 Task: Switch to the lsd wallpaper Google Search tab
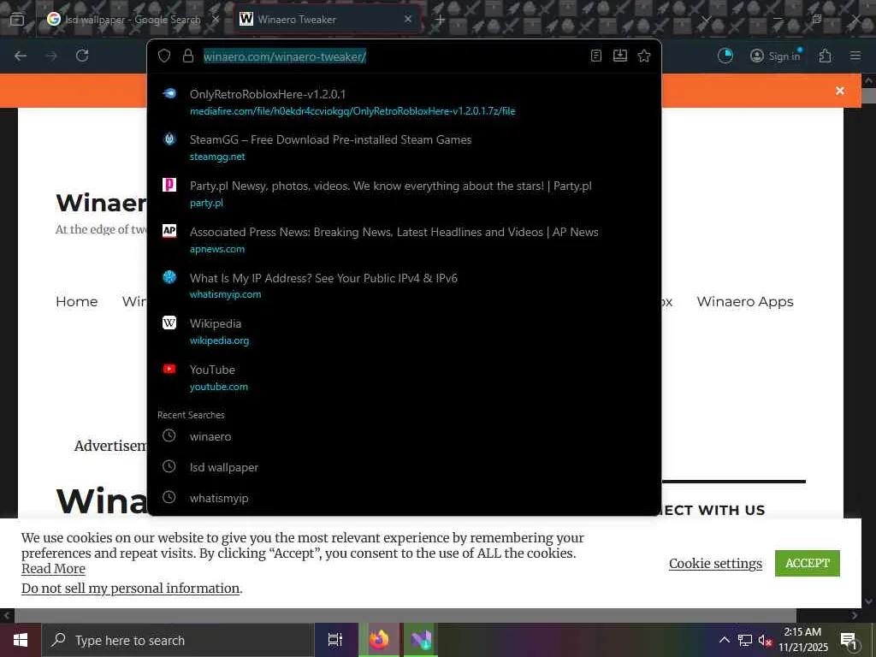(x=133, y=20)
